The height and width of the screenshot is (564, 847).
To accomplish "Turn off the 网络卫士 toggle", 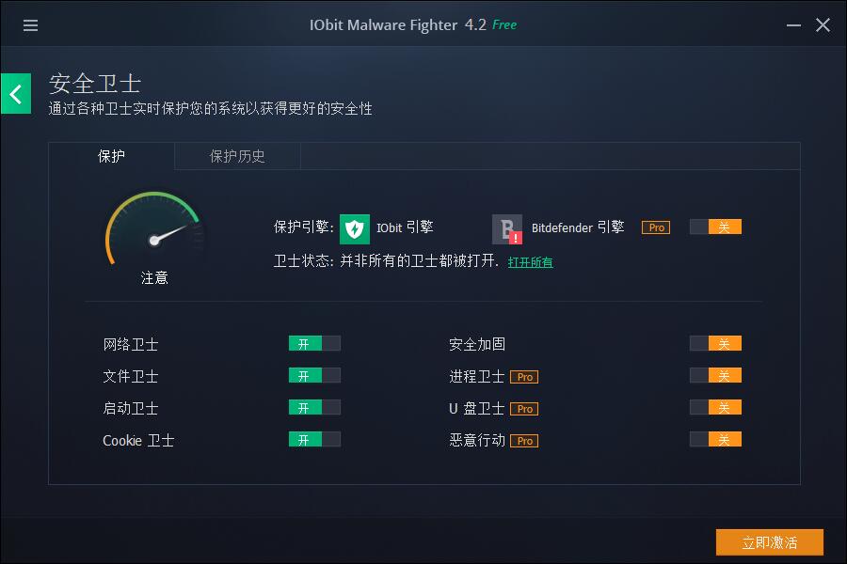I will [314, 344].
